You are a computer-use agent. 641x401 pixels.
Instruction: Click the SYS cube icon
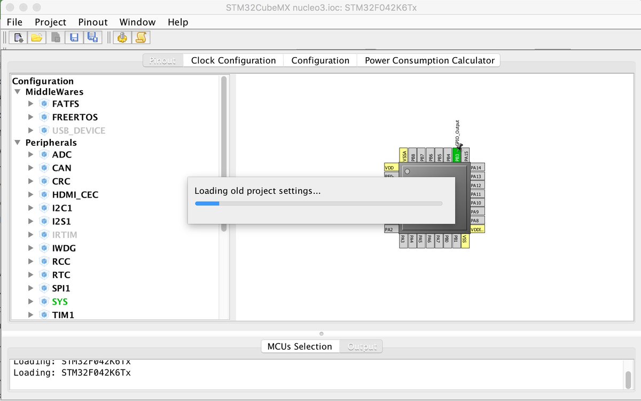tap(44, 301)
